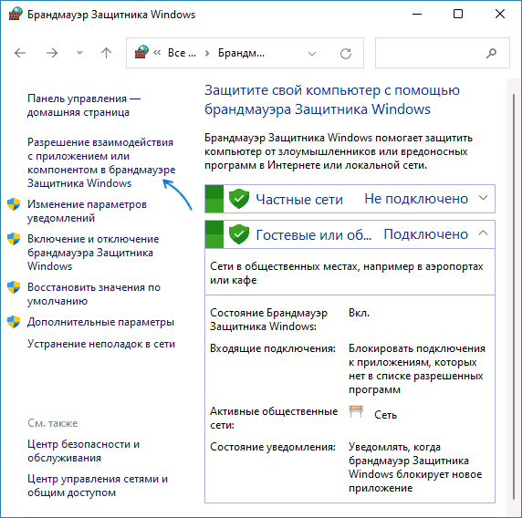Open 'Восстановить значения по умолчанию' link

point(94,294)
